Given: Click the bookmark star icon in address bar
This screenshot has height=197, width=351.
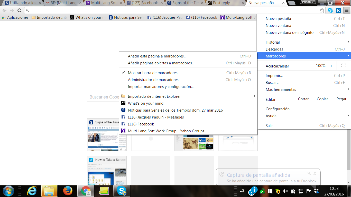Looking at the screenshot, I should click(x=322, y=11).
